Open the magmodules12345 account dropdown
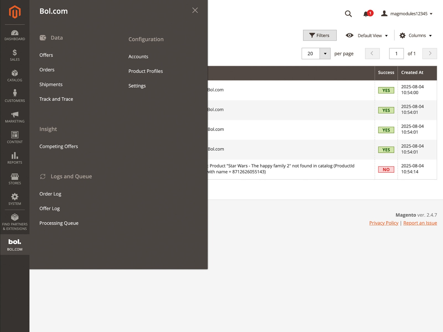Screen dimensions: 443x332 [x=407, y=14]
